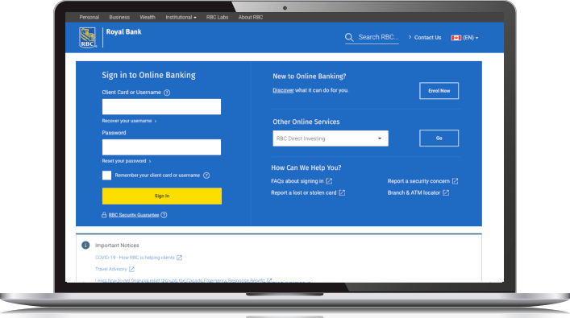This screenshot has height=318, width=570.
Task: Open the RBC Labs menu item
Action: (217, 17)
